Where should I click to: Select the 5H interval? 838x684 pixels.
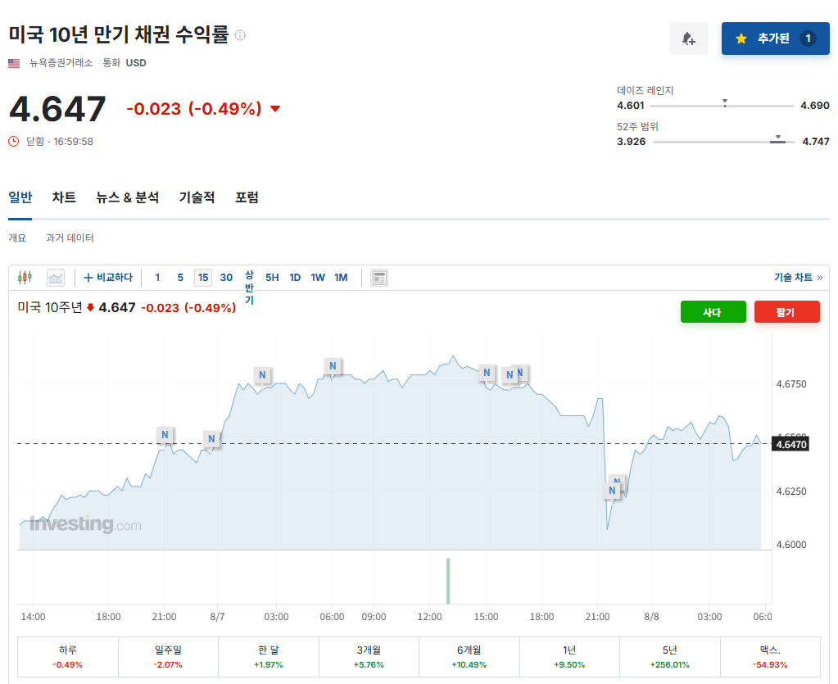[272, 278]
